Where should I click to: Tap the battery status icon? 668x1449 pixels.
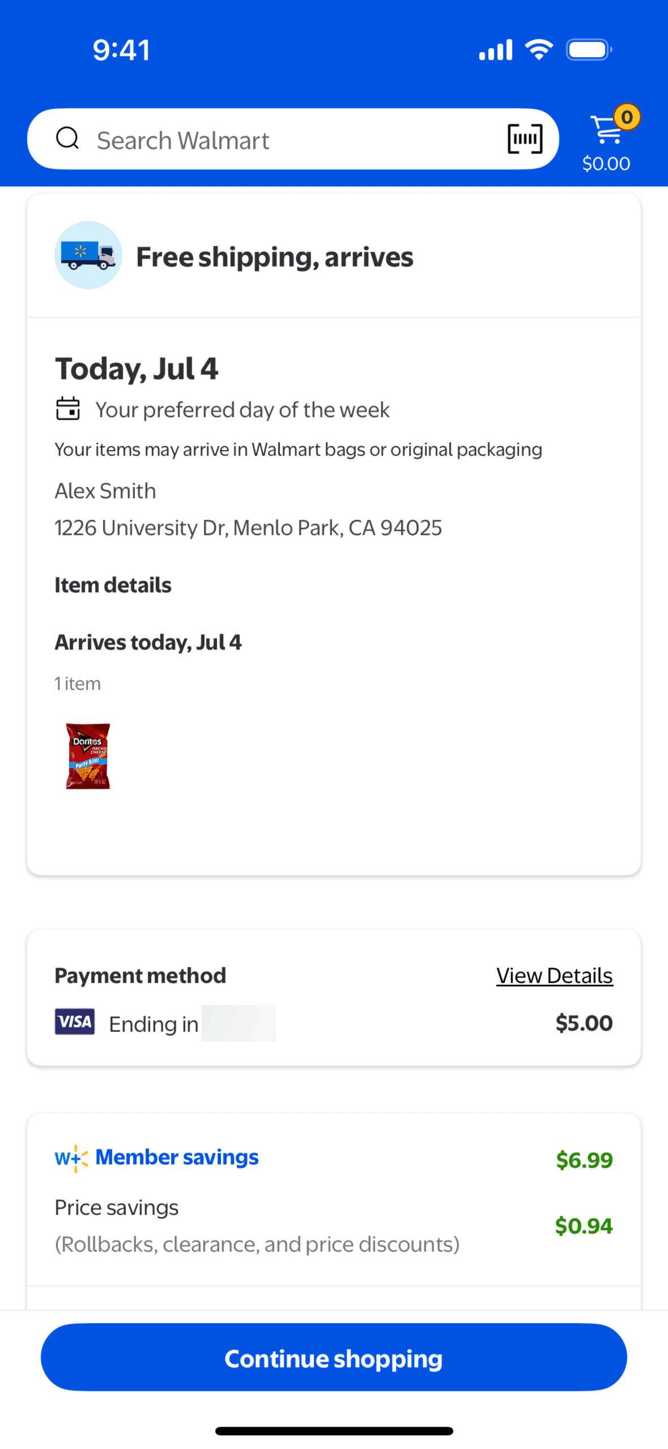tap(589, 50)
